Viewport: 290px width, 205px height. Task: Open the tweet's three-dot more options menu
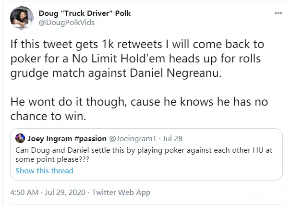[x=278, y=13]
